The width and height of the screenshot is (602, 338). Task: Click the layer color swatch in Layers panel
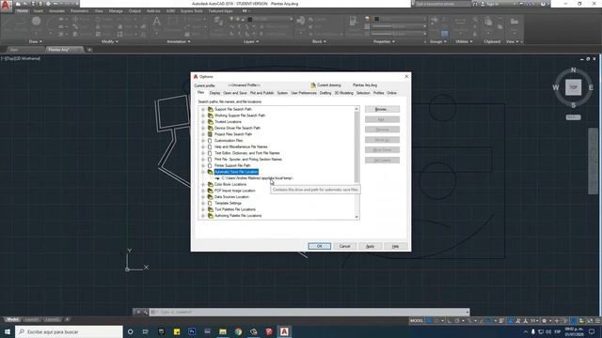point(249,19)
